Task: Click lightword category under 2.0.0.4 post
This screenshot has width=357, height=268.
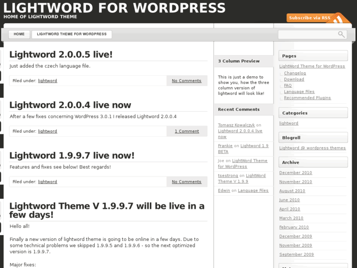Action: click(47, 131)
